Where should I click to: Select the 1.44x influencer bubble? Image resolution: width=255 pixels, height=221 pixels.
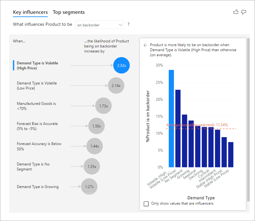[94, 146]
